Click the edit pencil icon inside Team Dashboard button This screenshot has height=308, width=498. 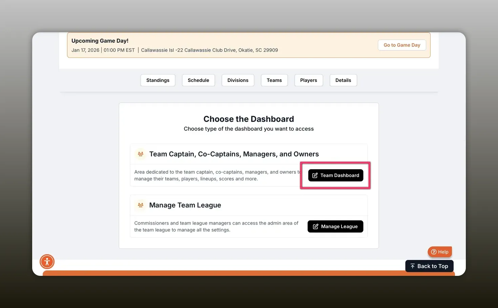[315, 175]
